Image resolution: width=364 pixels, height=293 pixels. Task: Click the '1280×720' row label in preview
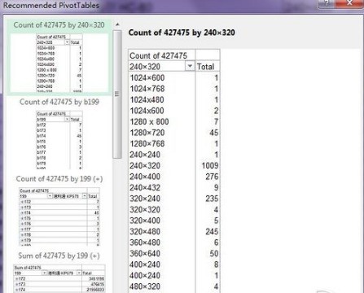[147, 133]
